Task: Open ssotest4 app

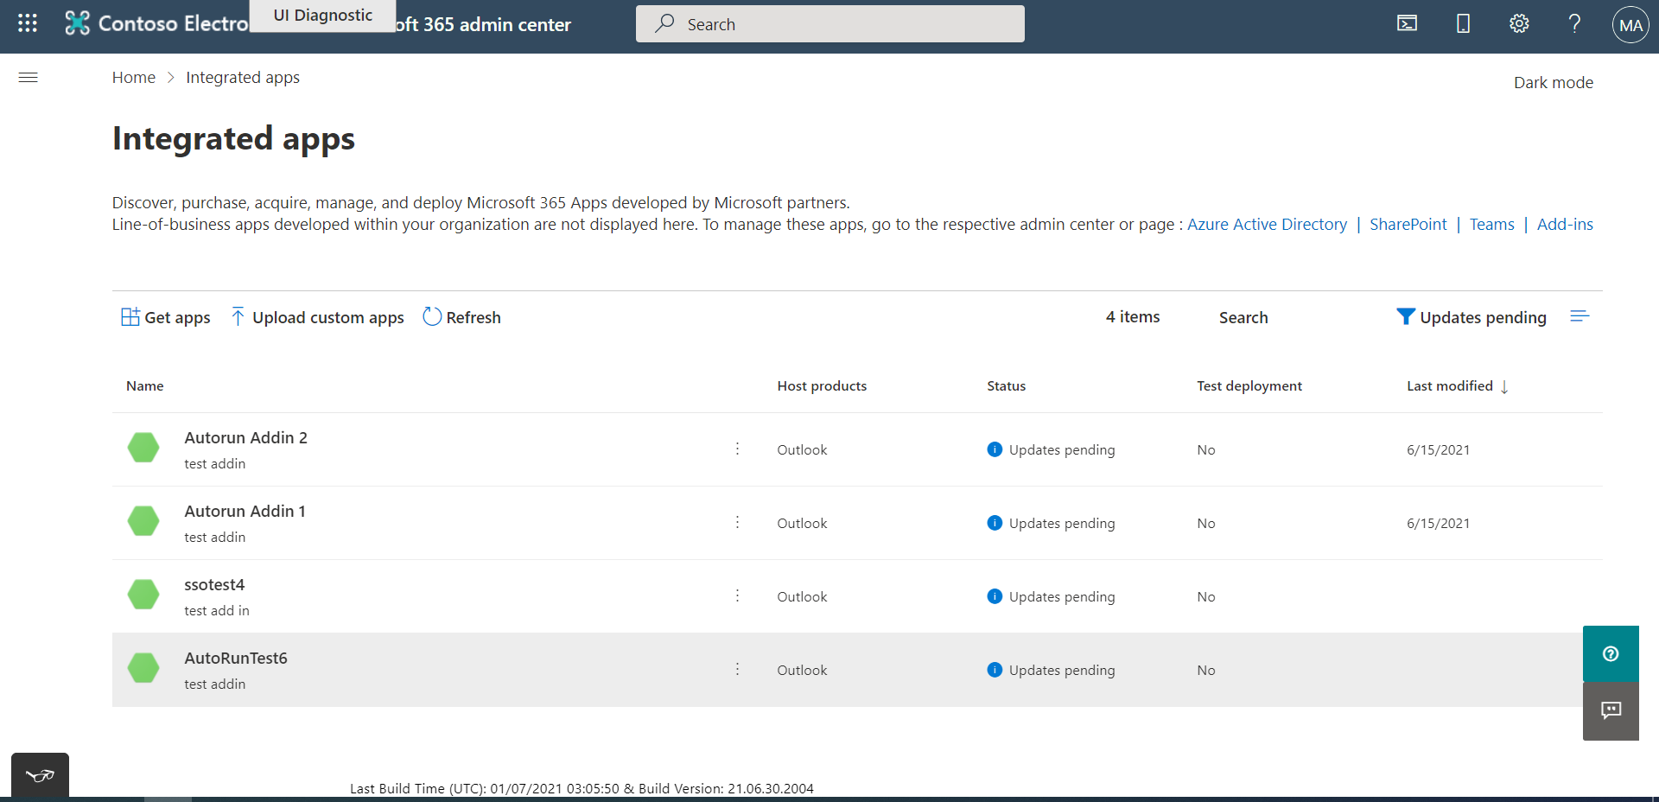Action: (214, 585)
